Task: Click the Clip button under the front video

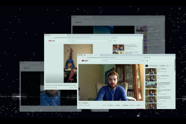Action: [132, 105]
